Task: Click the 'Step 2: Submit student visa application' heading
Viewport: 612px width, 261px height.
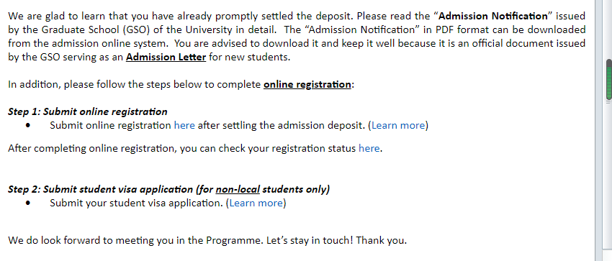Action: pyautogui.click(x=169, y=189)
